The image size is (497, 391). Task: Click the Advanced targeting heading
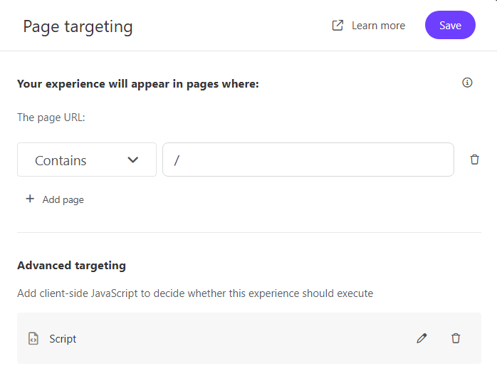(x=71, y=266)
